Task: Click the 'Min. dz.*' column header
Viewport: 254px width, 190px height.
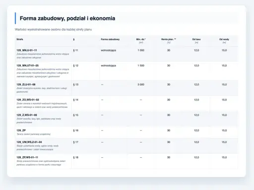Action: click(x=141, y=39)
